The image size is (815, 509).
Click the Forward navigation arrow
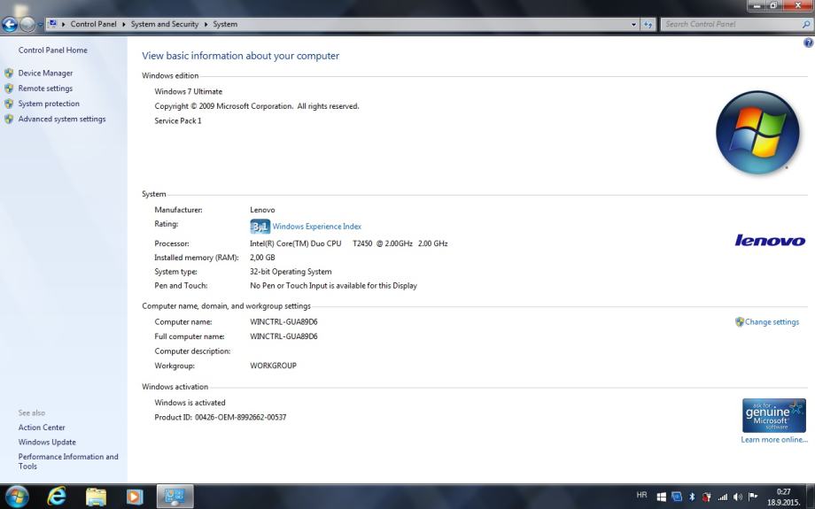tap(27, 24)
